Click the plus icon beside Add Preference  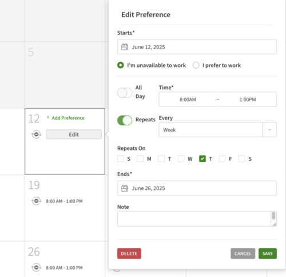pos(48,117)
